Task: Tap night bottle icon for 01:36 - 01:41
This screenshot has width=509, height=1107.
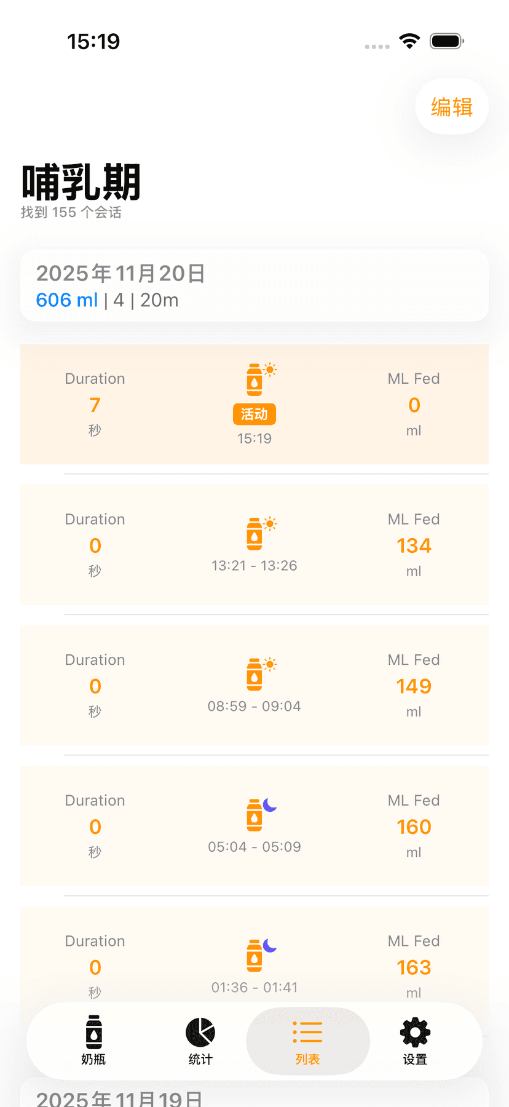Action: pos(255,955)
